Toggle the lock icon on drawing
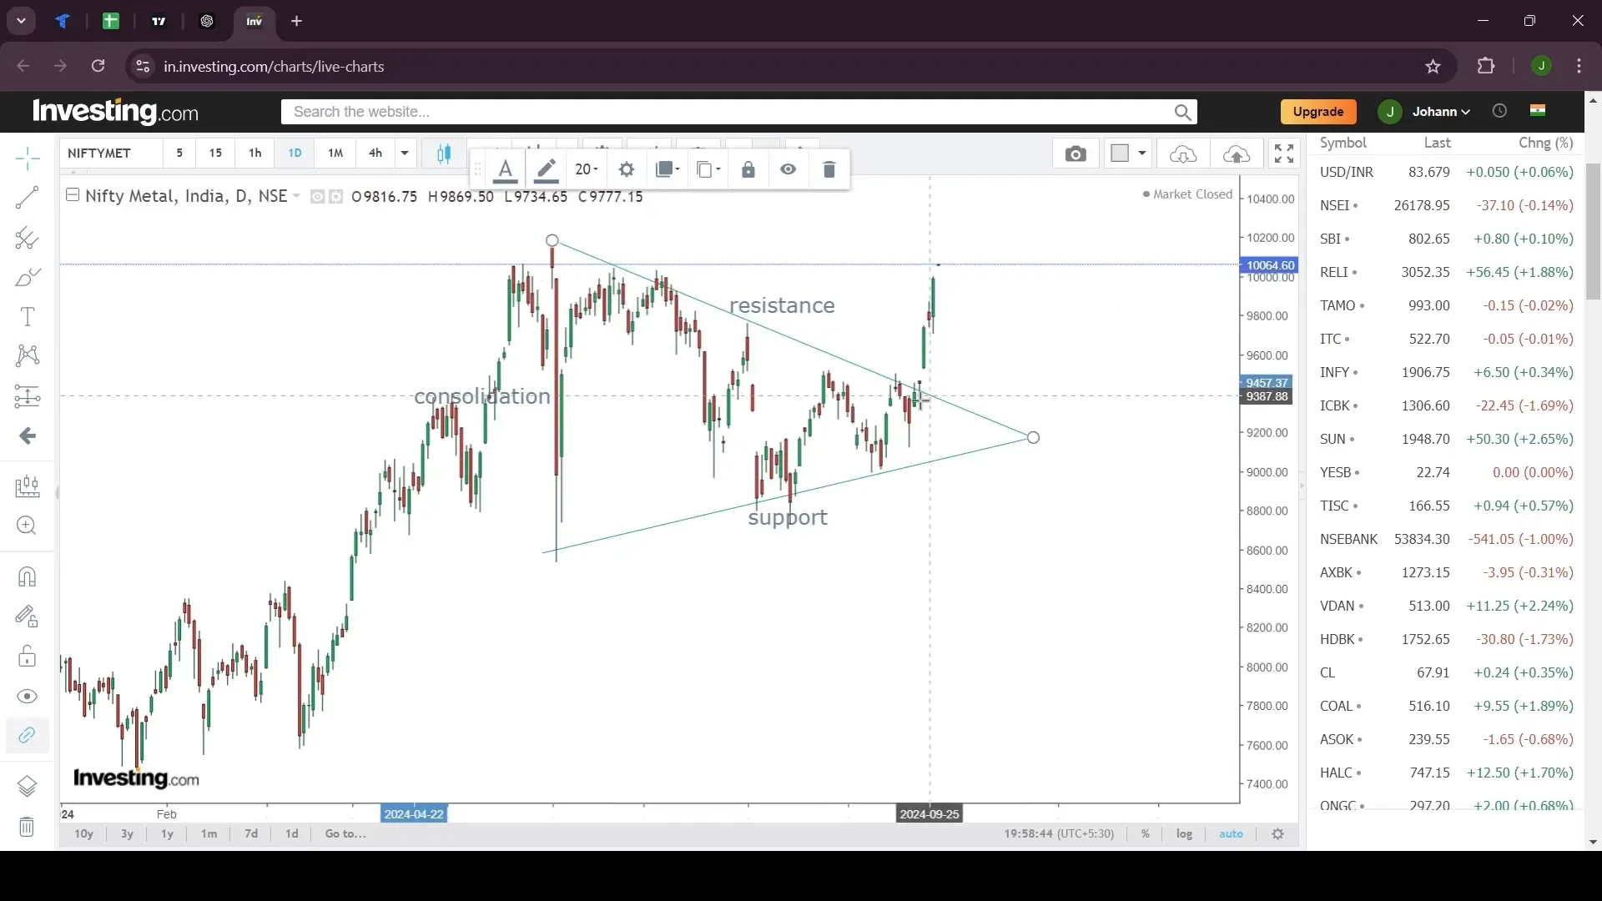 748,169
